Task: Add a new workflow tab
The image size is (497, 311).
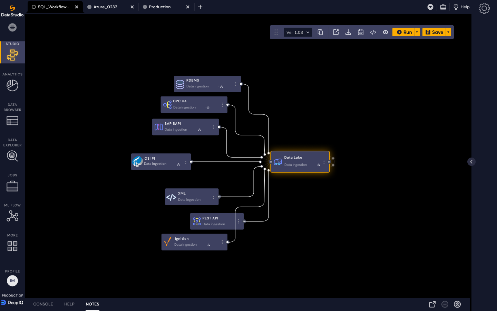Action: click(200, 7)
